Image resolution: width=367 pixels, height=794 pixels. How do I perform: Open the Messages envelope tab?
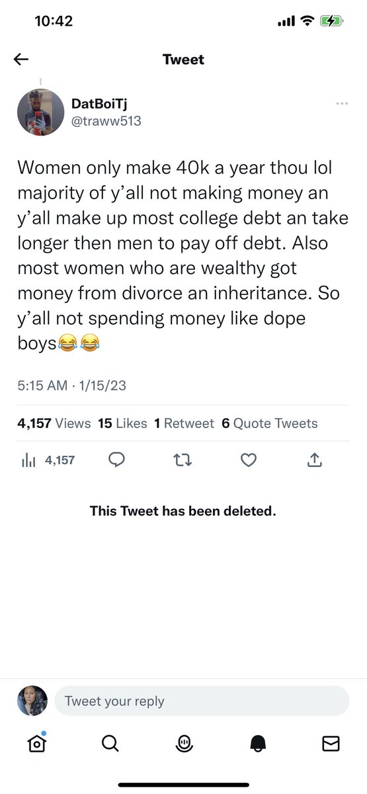(x=331, y=744)
